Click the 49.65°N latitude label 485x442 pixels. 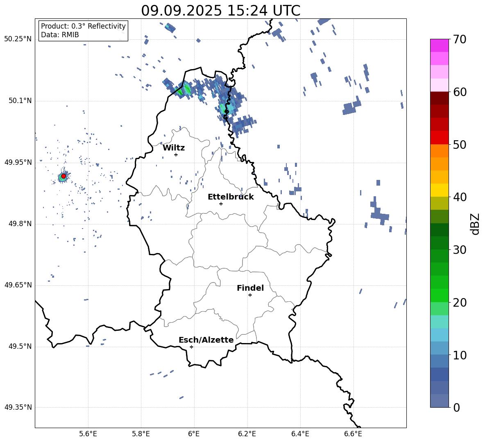tap(18, 285)
